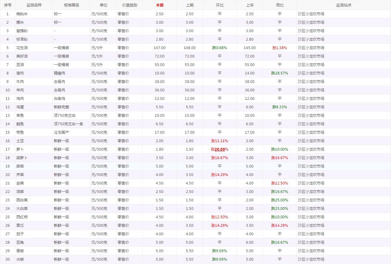Select the 西红柿 product name cell
The image size is (391, 264).
(22, 217)
